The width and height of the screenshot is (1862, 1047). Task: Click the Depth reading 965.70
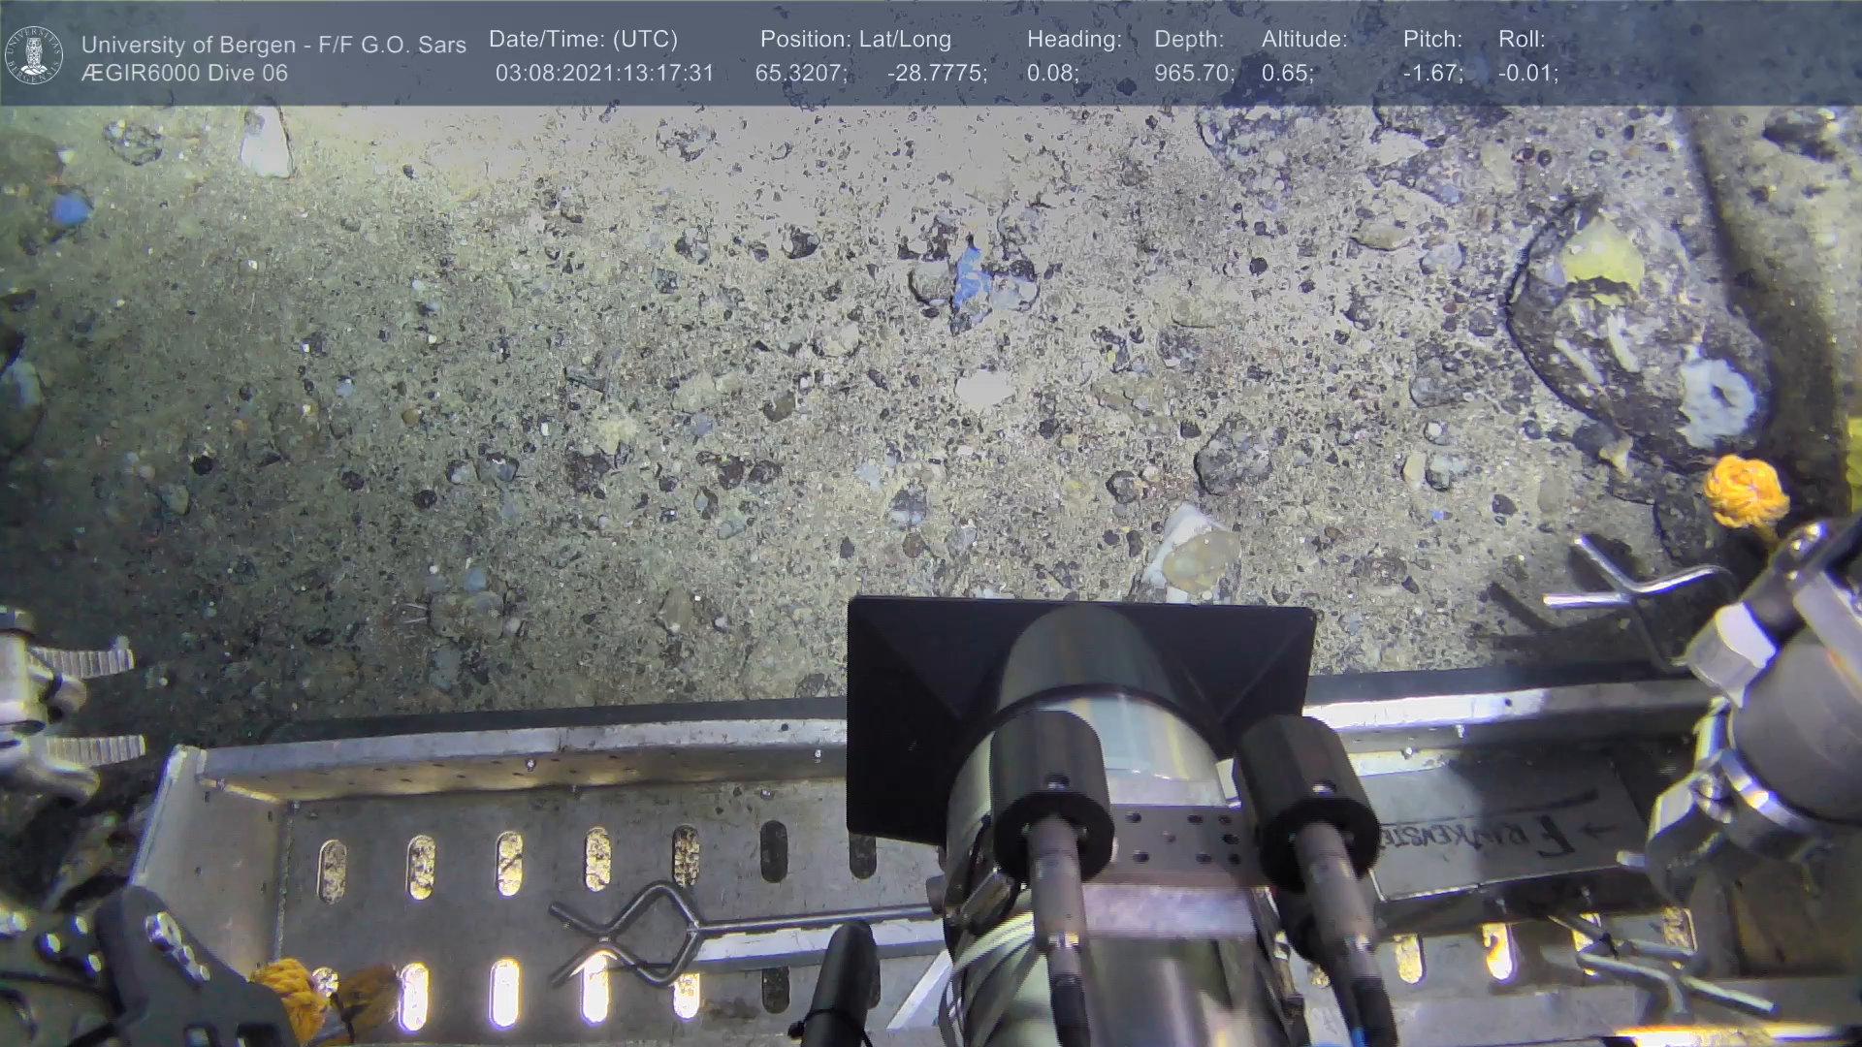click(1194, 74)
